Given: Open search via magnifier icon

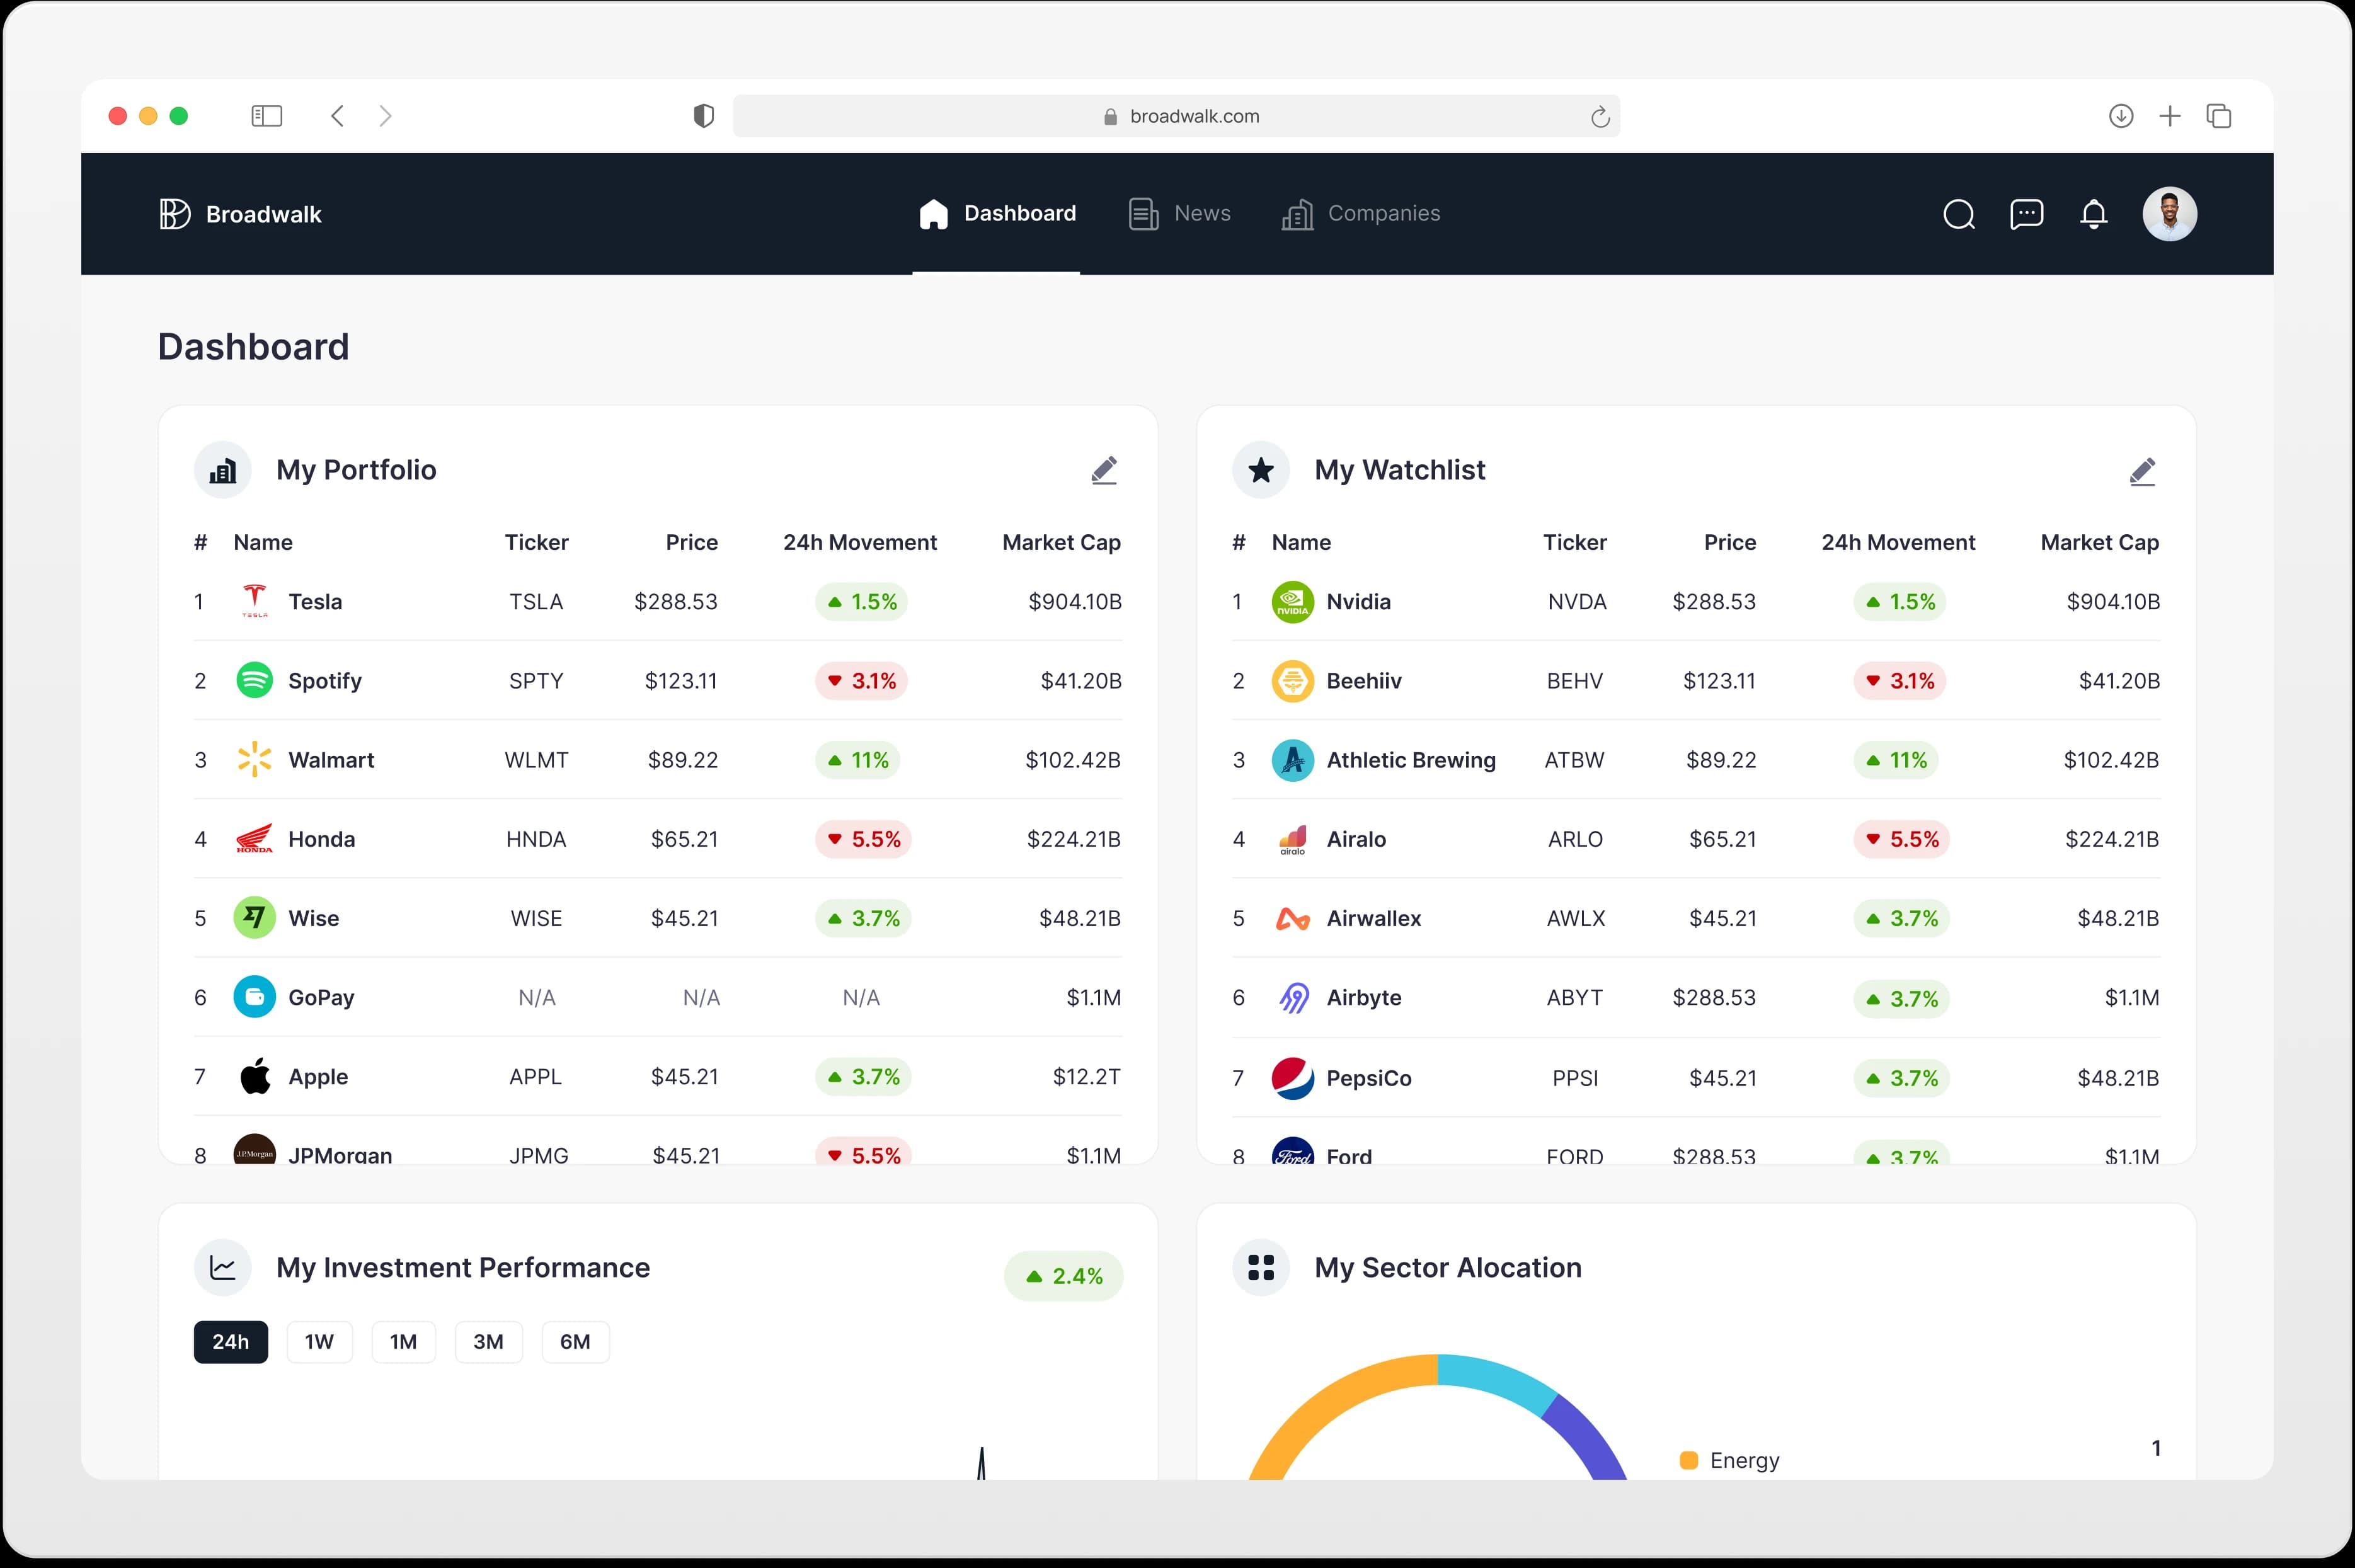Looking at the screenshot, I should pyautogui.click(x=1958, y=214).
